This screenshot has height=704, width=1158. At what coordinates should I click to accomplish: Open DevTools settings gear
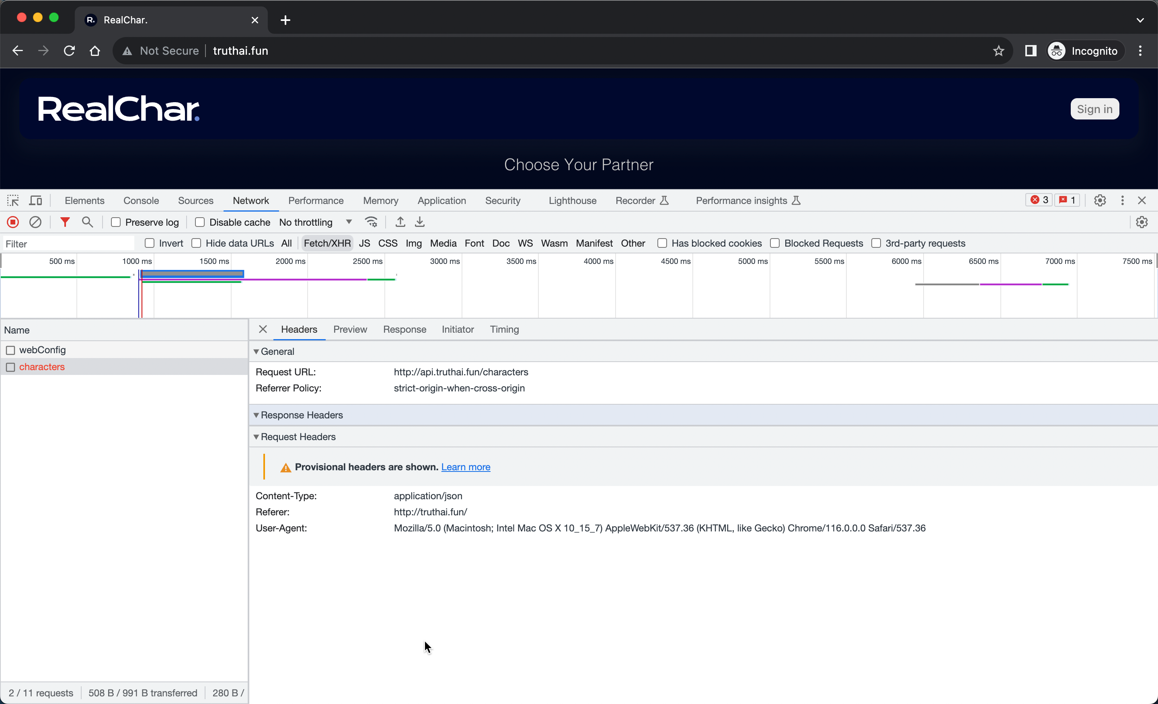(x=1099, y=200)
